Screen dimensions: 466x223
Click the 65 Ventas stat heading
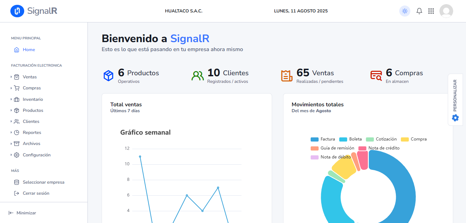(x=315, y=73)
